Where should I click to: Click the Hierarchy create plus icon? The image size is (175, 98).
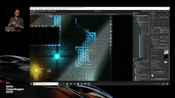pos(134,14)
